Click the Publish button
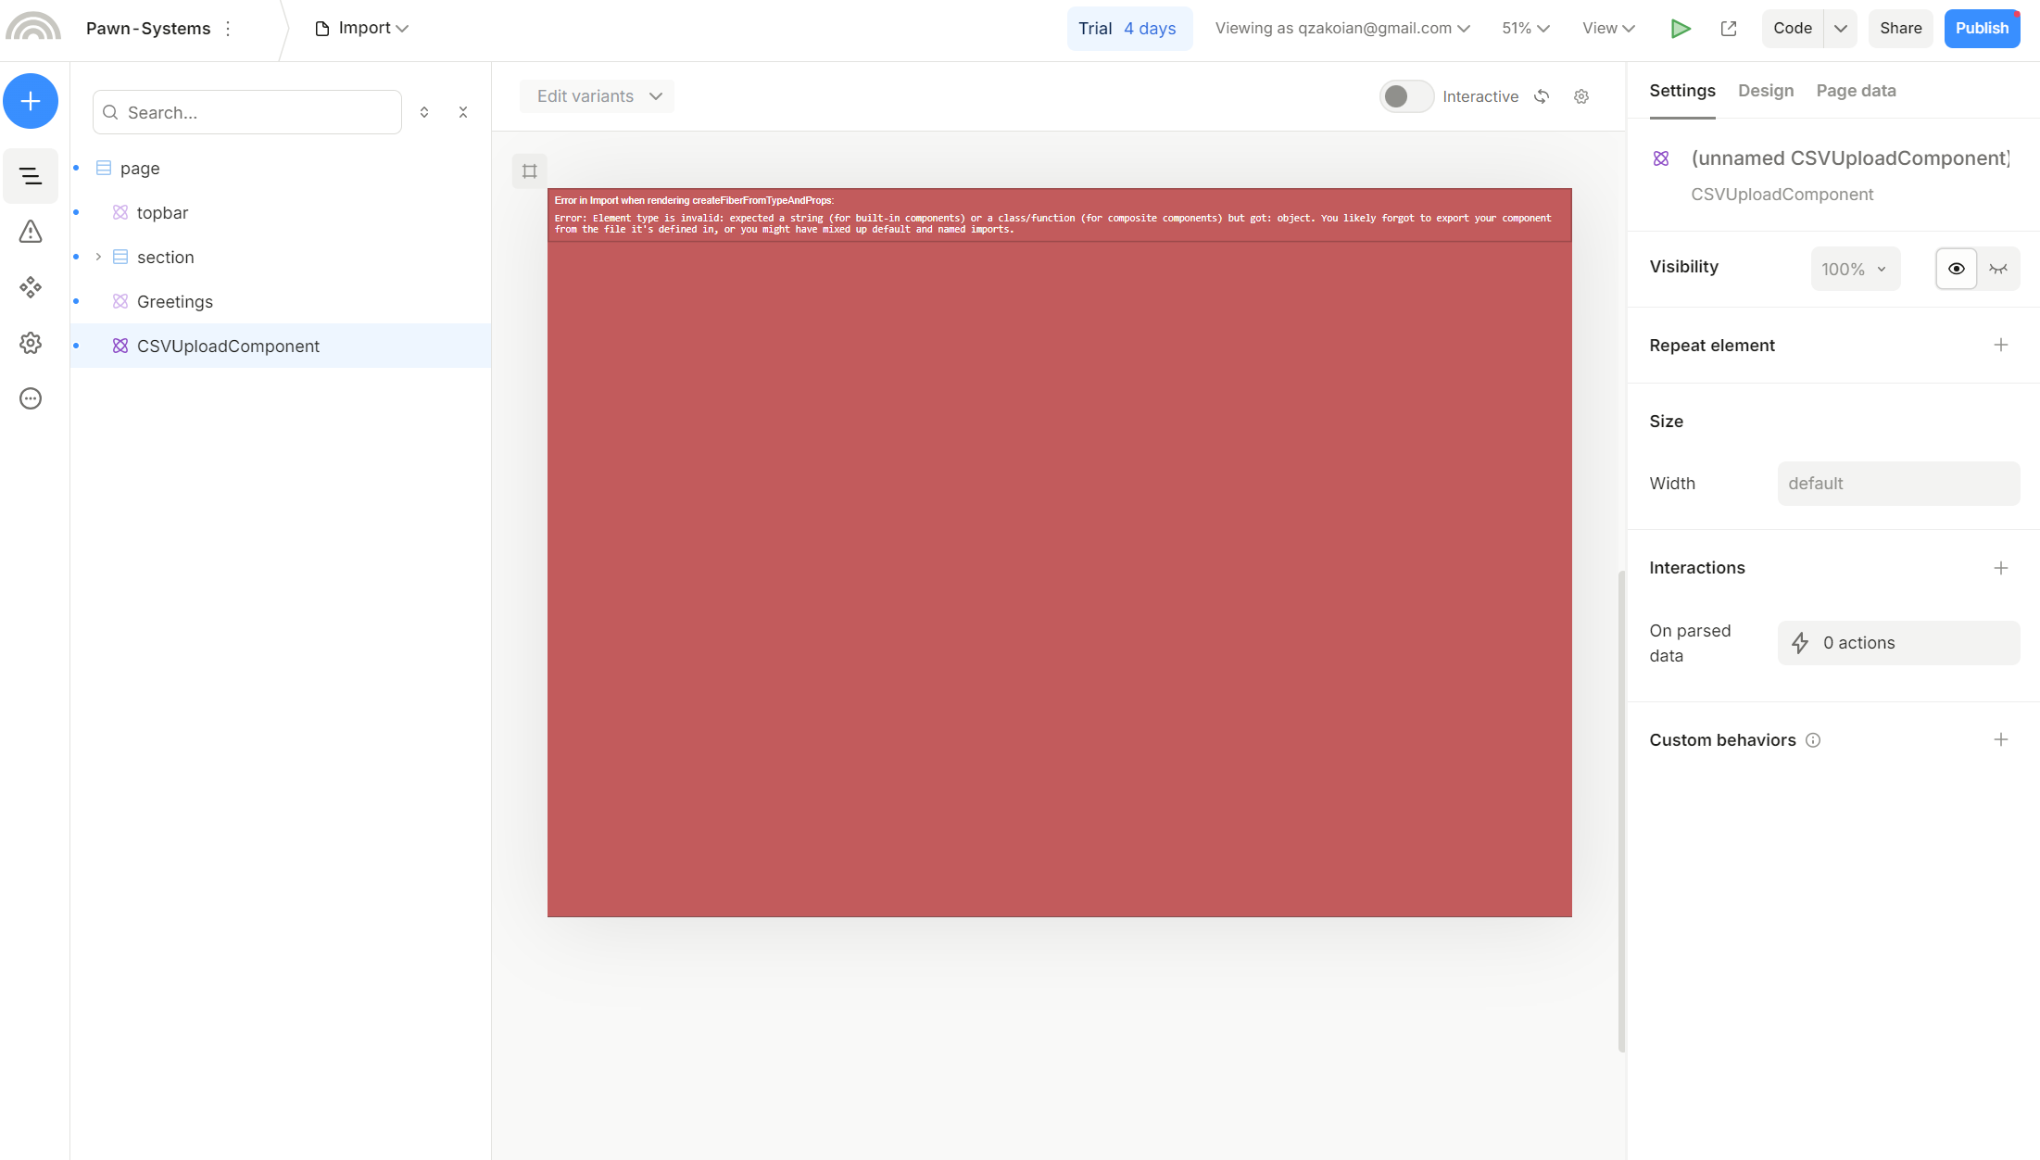 [1981, 29]
